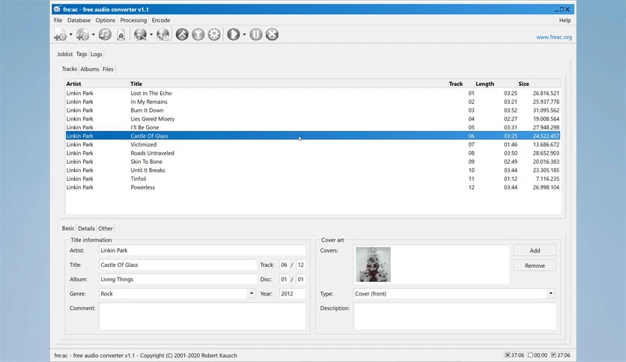Viewport: 626px width, 362px height.
Task: Click the Pause encoding toolbar icon
Action: tap(256, 34)
